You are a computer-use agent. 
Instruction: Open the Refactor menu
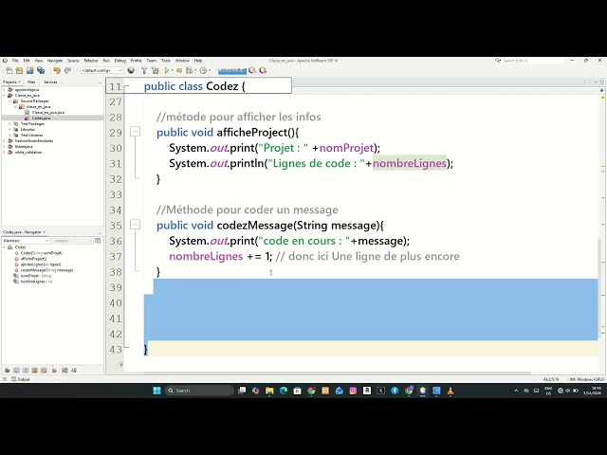pos(91,61)
